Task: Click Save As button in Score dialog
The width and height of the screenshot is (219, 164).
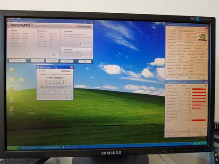Action: point(67,92)
